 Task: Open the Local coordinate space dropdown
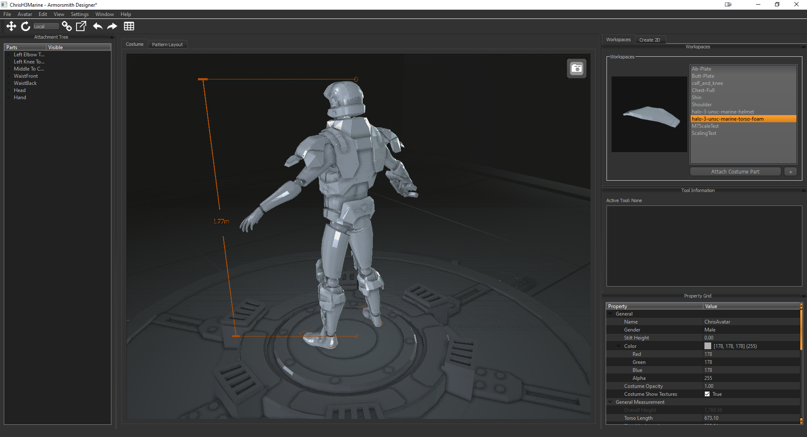pyautogui.click(x=46, y=26)
